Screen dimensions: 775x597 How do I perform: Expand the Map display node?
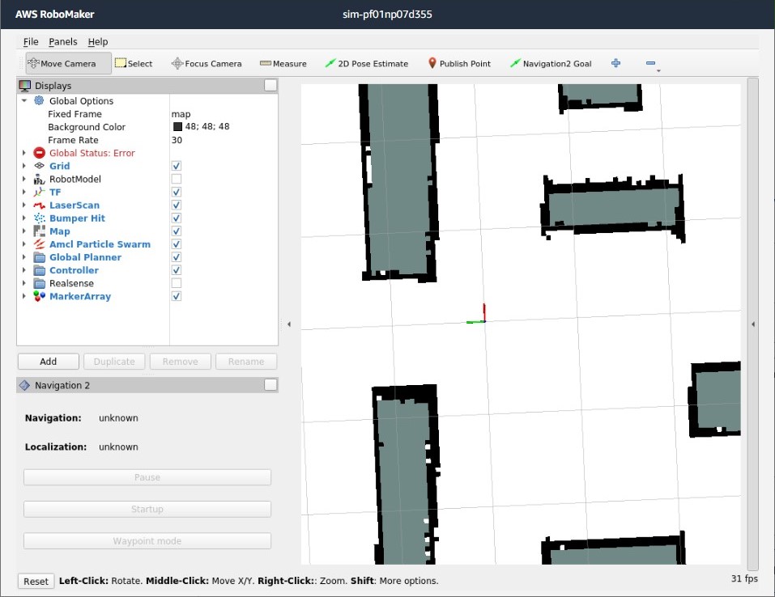coord(23,231)
